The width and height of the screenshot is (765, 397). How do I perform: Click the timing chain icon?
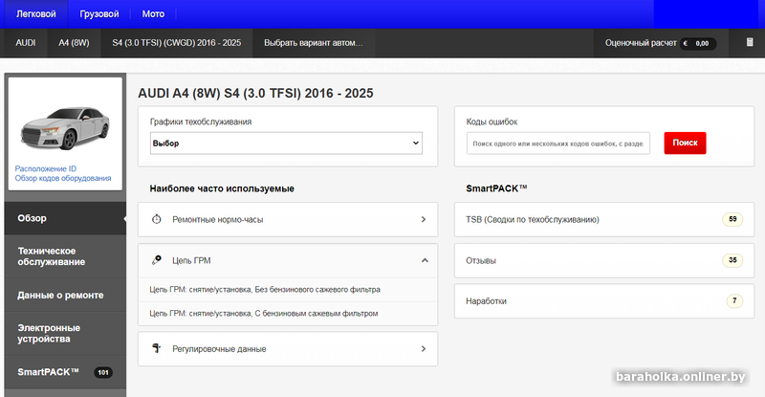pos(156,260)
